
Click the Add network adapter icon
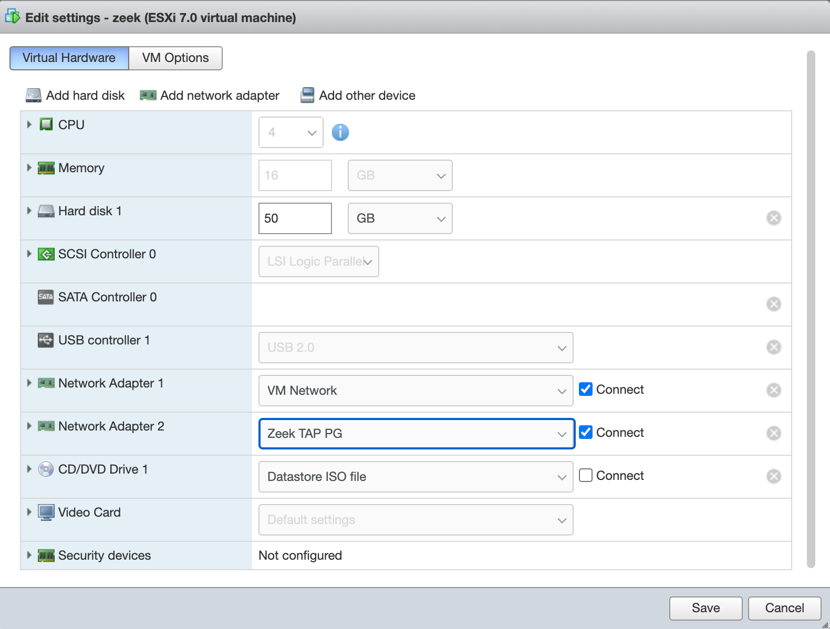click(148, 96)
